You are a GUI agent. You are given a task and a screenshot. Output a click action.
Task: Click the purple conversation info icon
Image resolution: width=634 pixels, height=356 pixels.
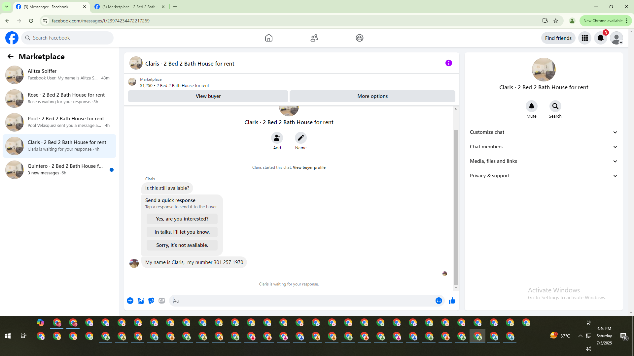click(448, 63)
